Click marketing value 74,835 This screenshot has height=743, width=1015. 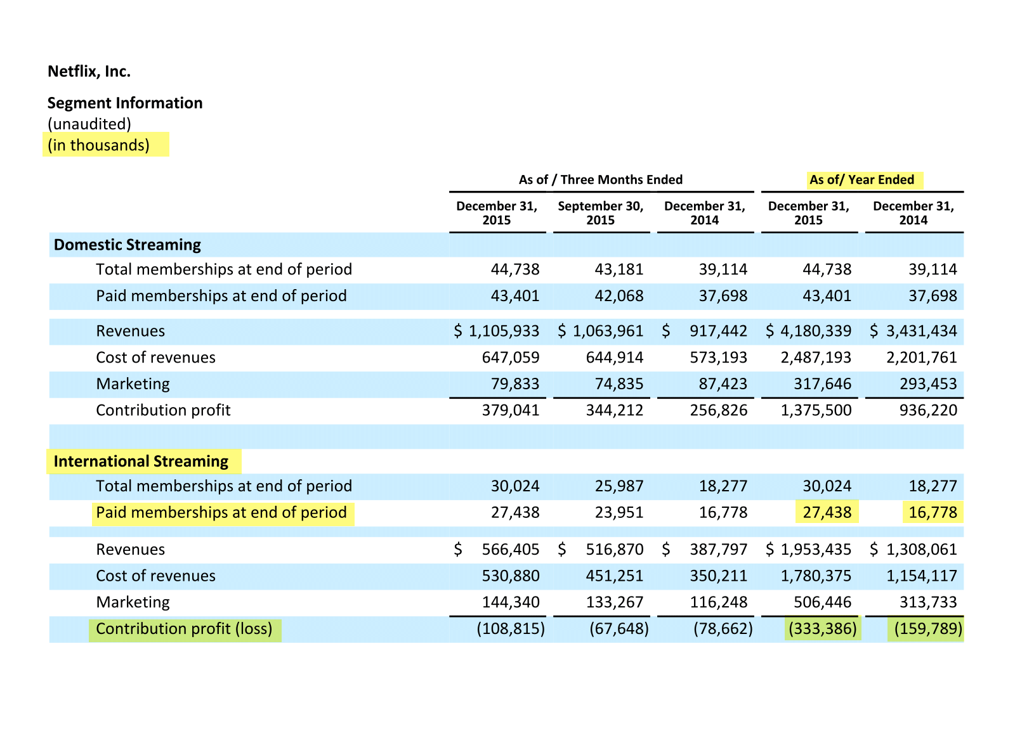[619, 384]
